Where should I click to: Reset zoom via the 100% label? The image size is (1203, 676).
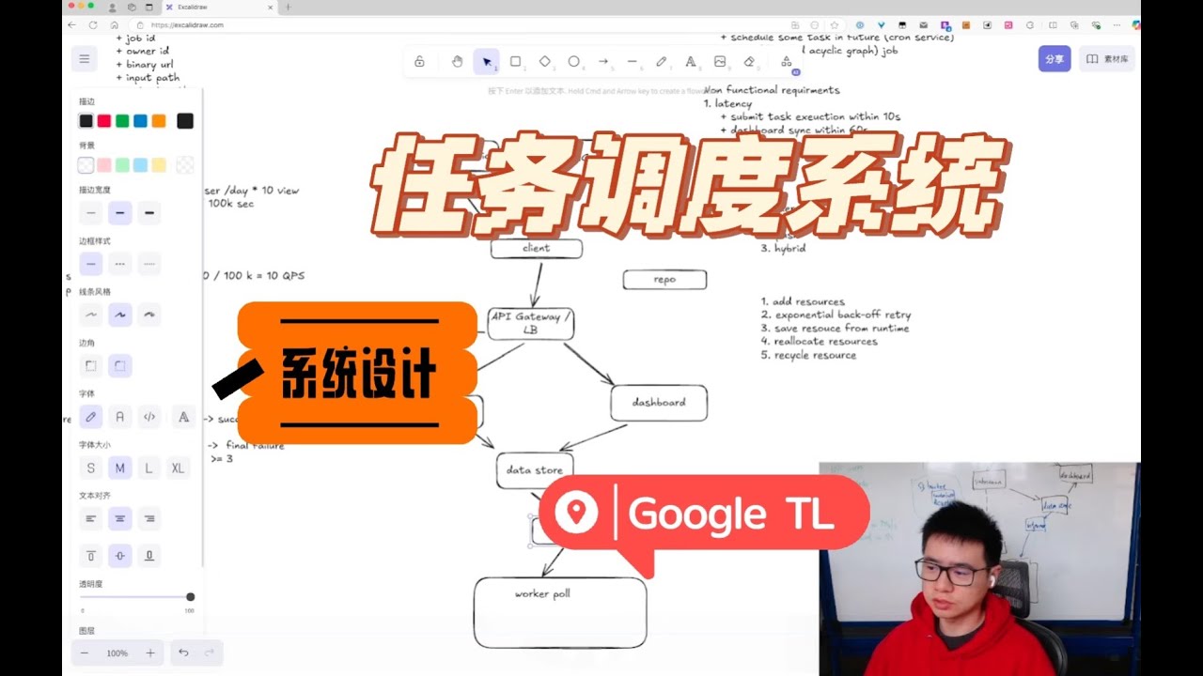click(117, 653)
